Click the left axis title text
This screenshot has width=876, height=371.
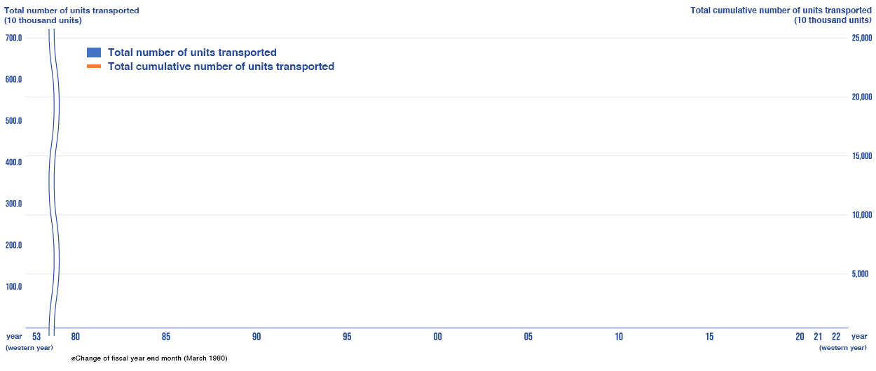click(71, 15)
